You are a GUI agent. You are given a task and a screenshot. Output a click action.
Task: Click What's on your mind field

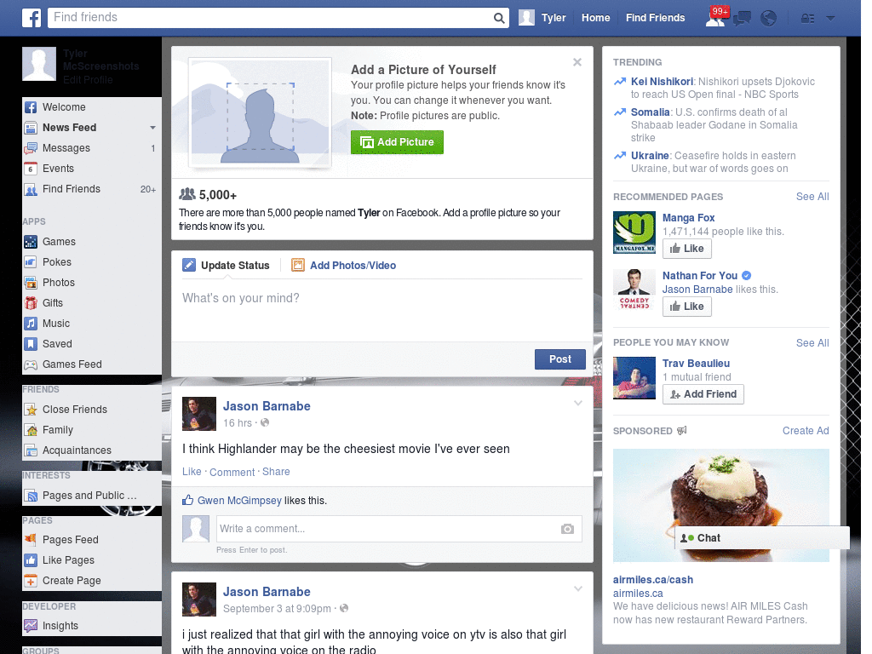(x=382, y=310)
